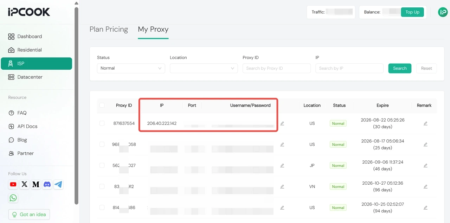Click the Normal status badge in VN row
This screenshot has width=450, height=223.
[338, 187]
